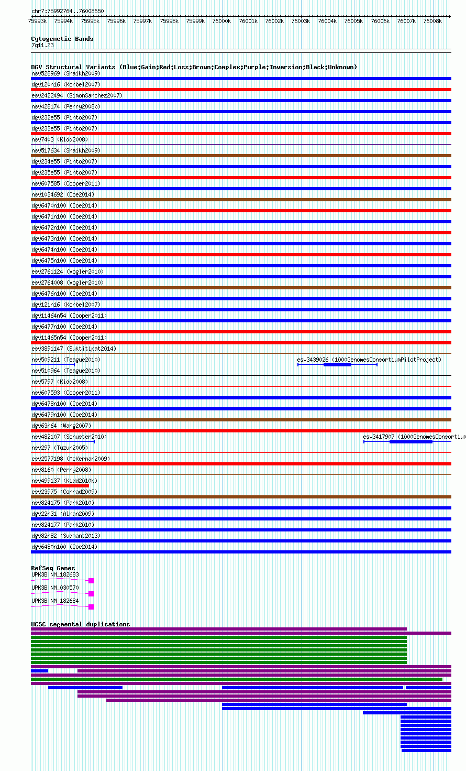
Task: Click dgv6473n100 (Coe2014) label
Action: click(64, 238)
